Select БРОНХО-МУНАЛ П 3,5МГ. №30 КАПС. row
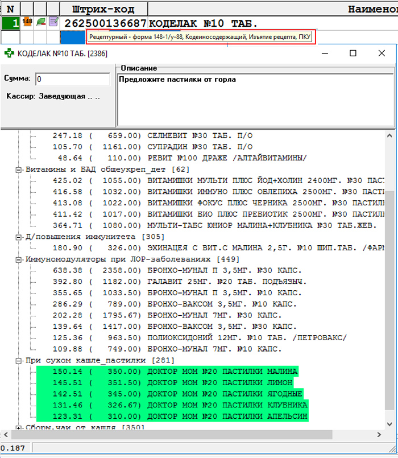Screen dimensions: 398x458 (177, 271)
